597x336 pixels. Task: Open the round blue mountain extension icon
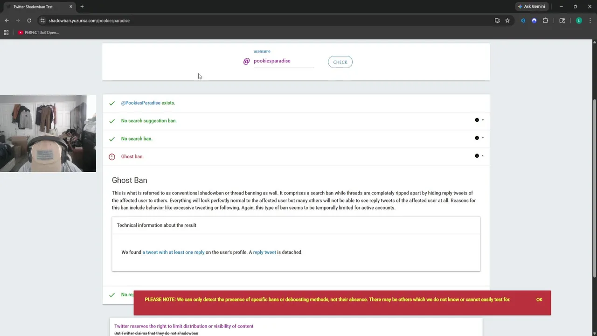click(x=534, y=21)
